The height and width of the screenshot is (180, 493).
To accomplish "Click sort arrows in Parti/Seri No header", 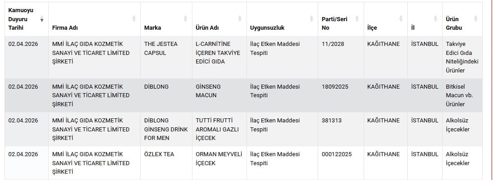I will (357, 19).
